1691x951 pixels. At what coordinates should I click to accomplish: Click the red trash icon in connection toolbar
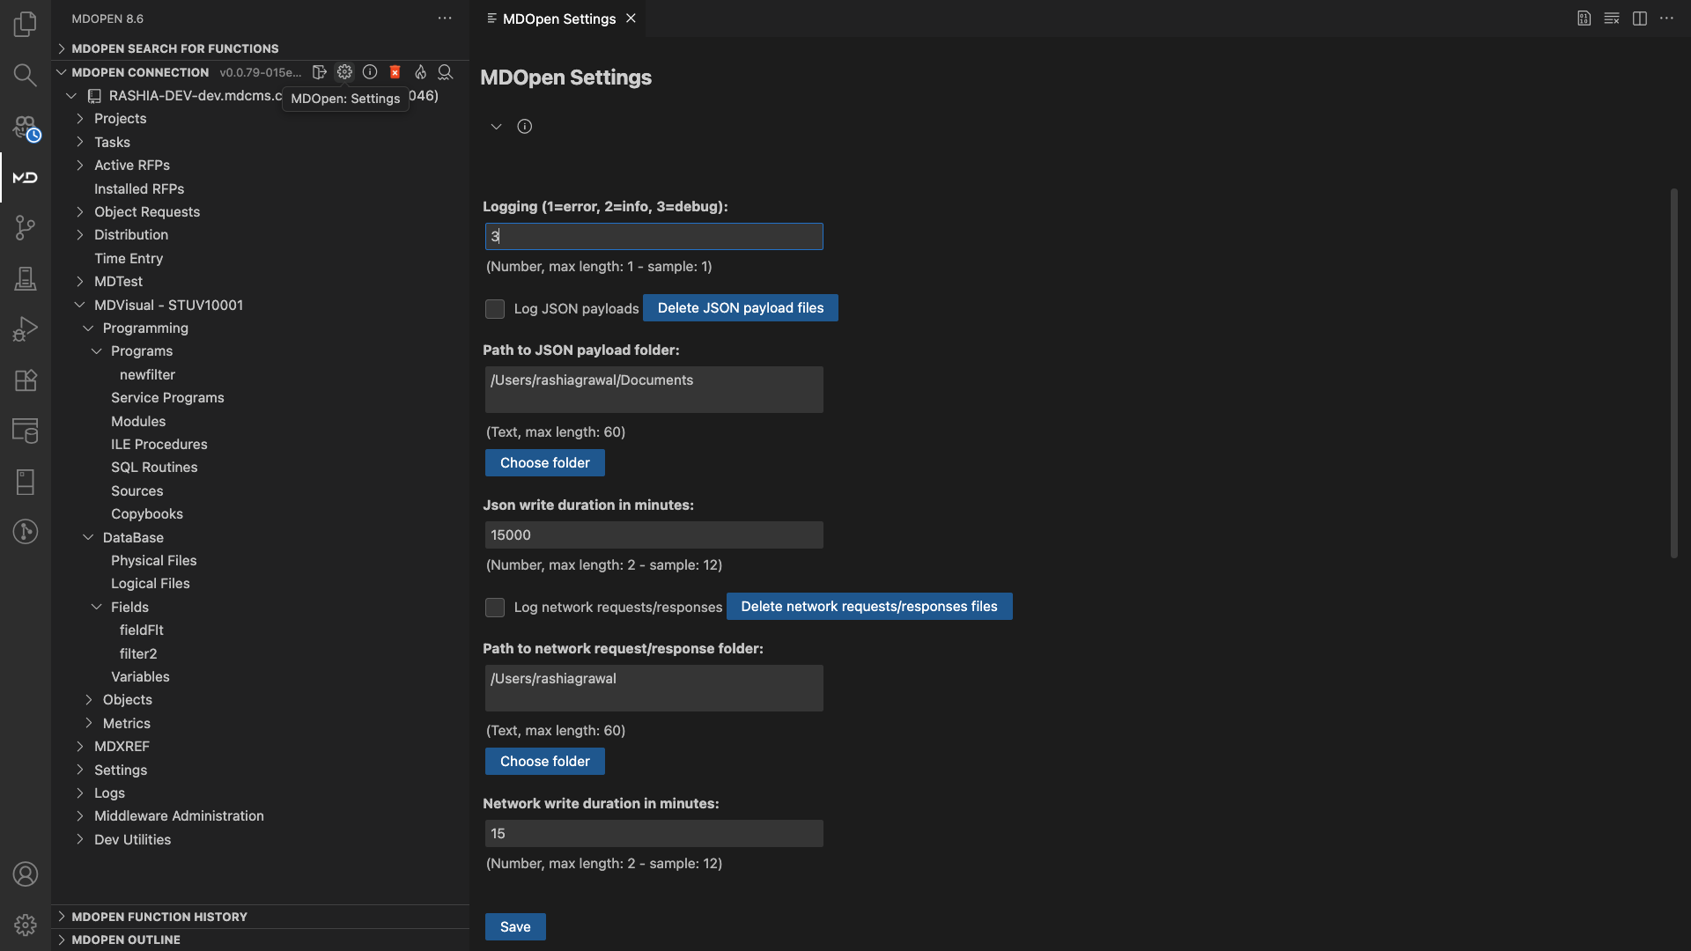395,72
